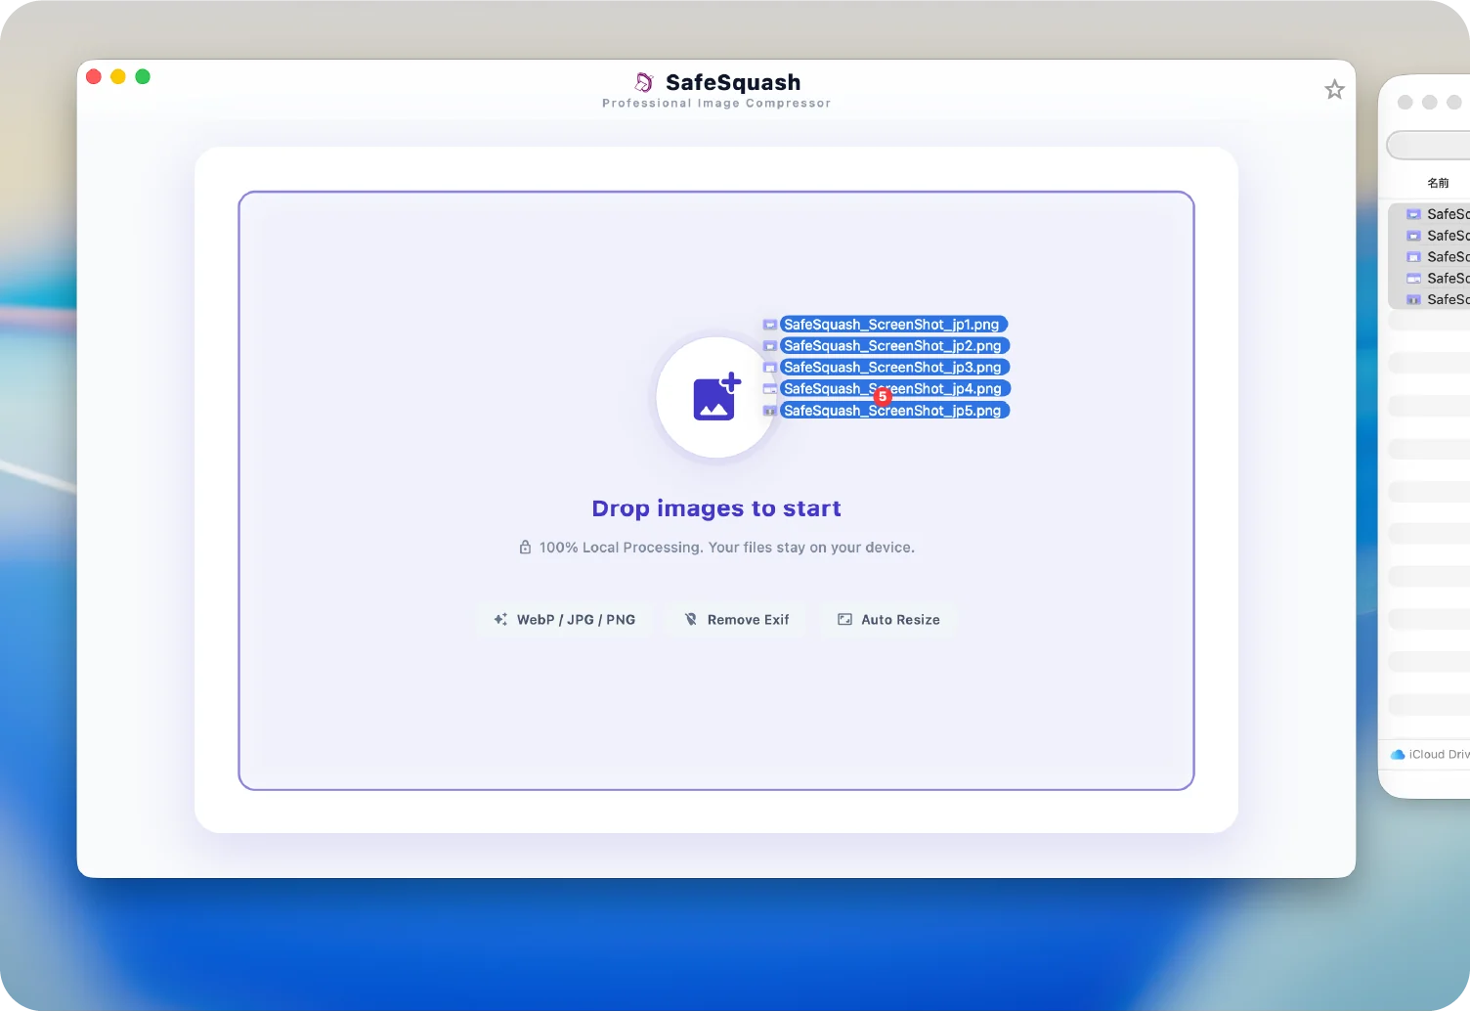The width and height of the screenshot is (1470, 1012).
Task: Select dragged file SafeSquash_ScreenShot_jp4.png
Action: (x=894, y=389)
